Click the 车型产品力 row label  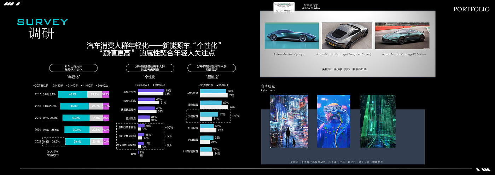pos(129,92)
